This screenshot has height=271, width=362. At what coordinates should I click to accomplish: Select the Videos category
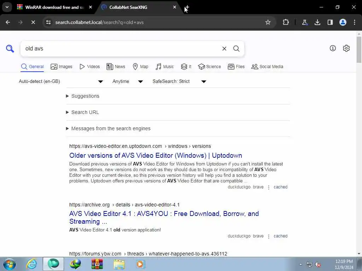(x=89, y=67)
